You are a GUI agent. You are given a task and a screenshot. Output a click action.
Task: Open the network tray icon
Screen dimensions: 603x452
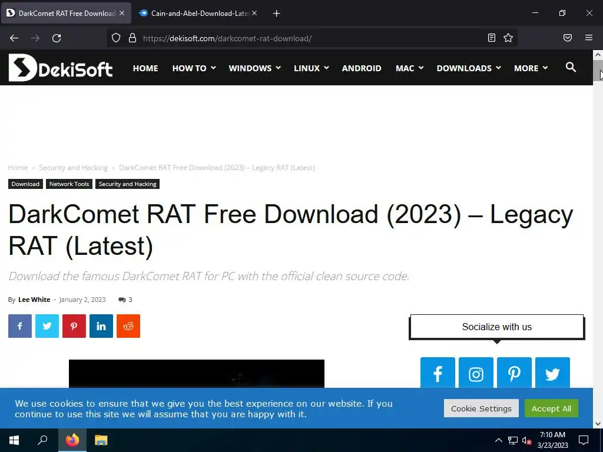(513, 440)
